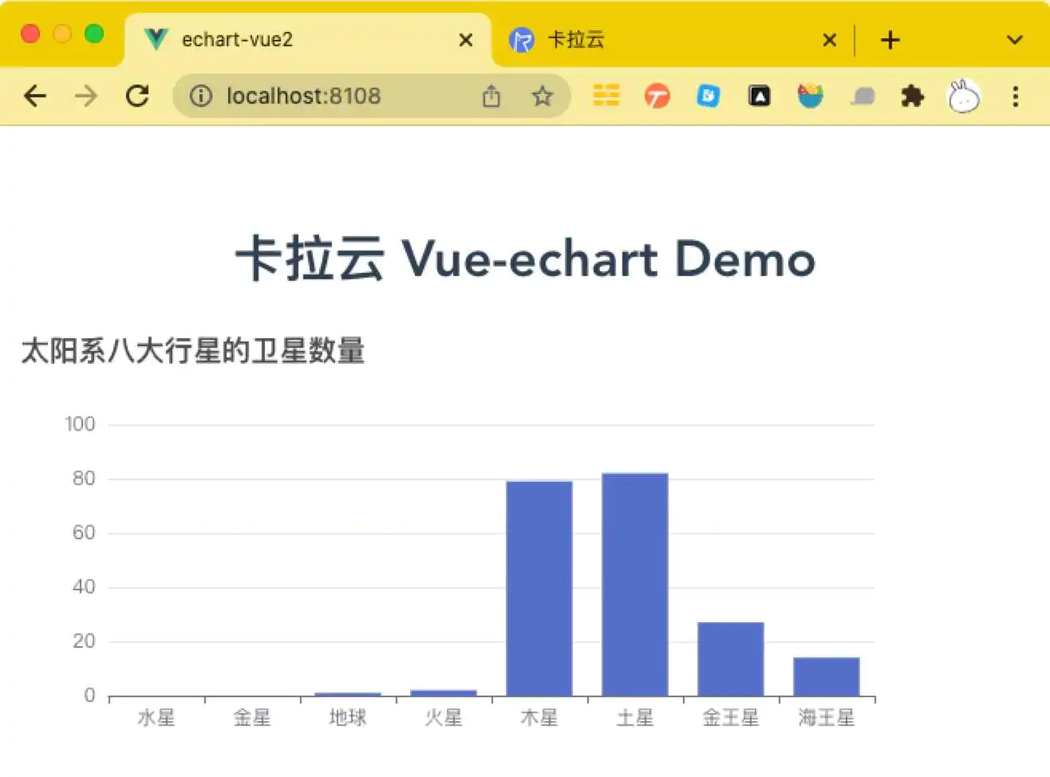
Task: Open the Chrome three-dot menu
Action: coord(1016,97)
